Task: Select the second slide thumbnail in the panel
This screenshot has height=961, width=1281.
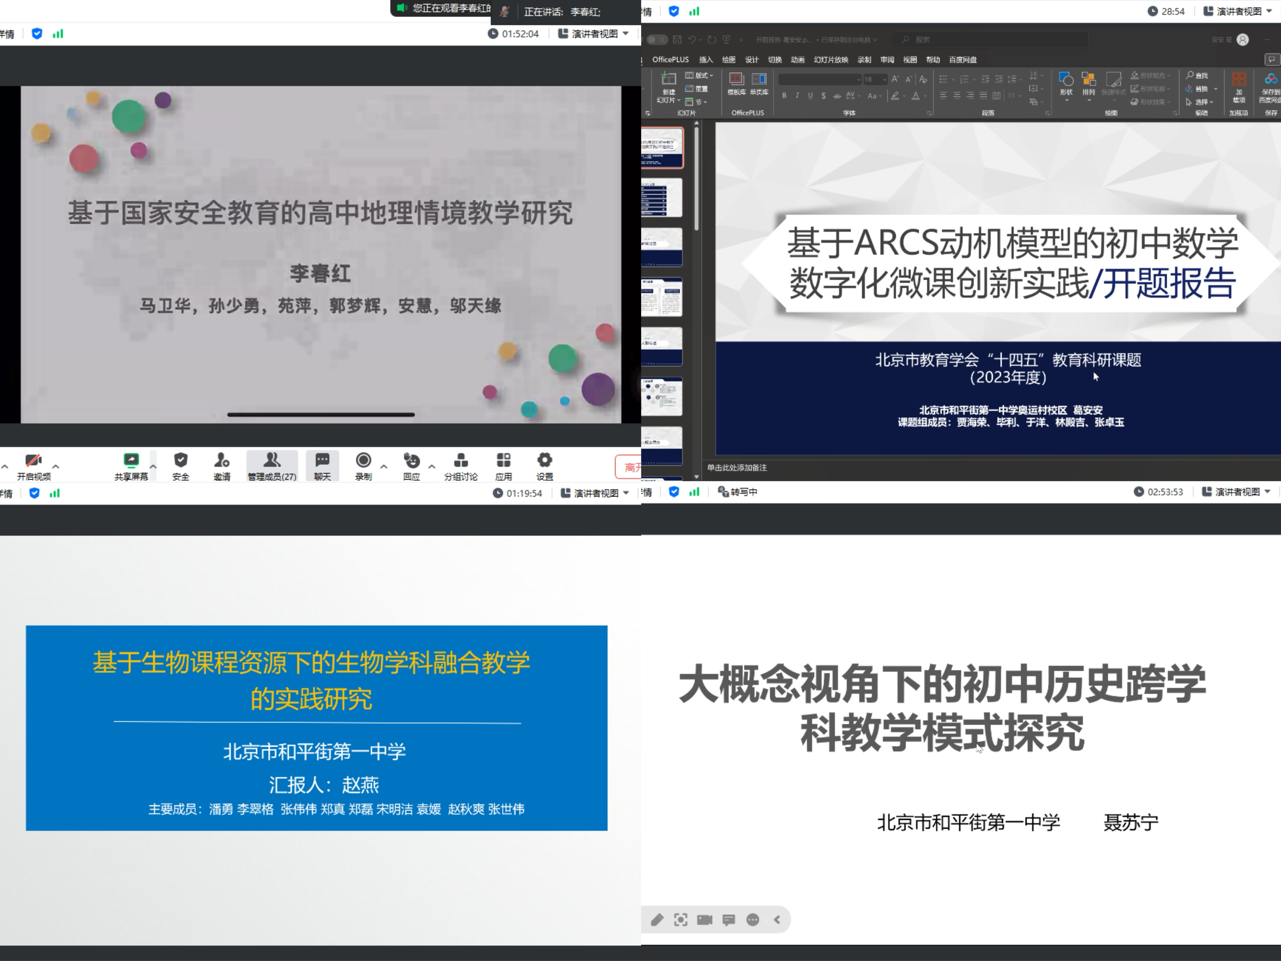Action: tap(661, 197)
